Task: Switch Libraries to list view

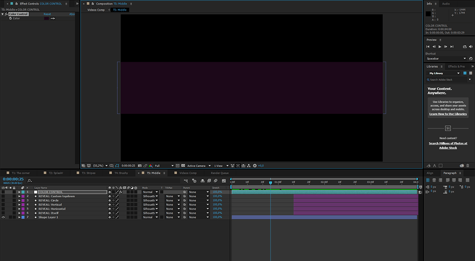Action: pyautogui.click(x=470, y=73)
